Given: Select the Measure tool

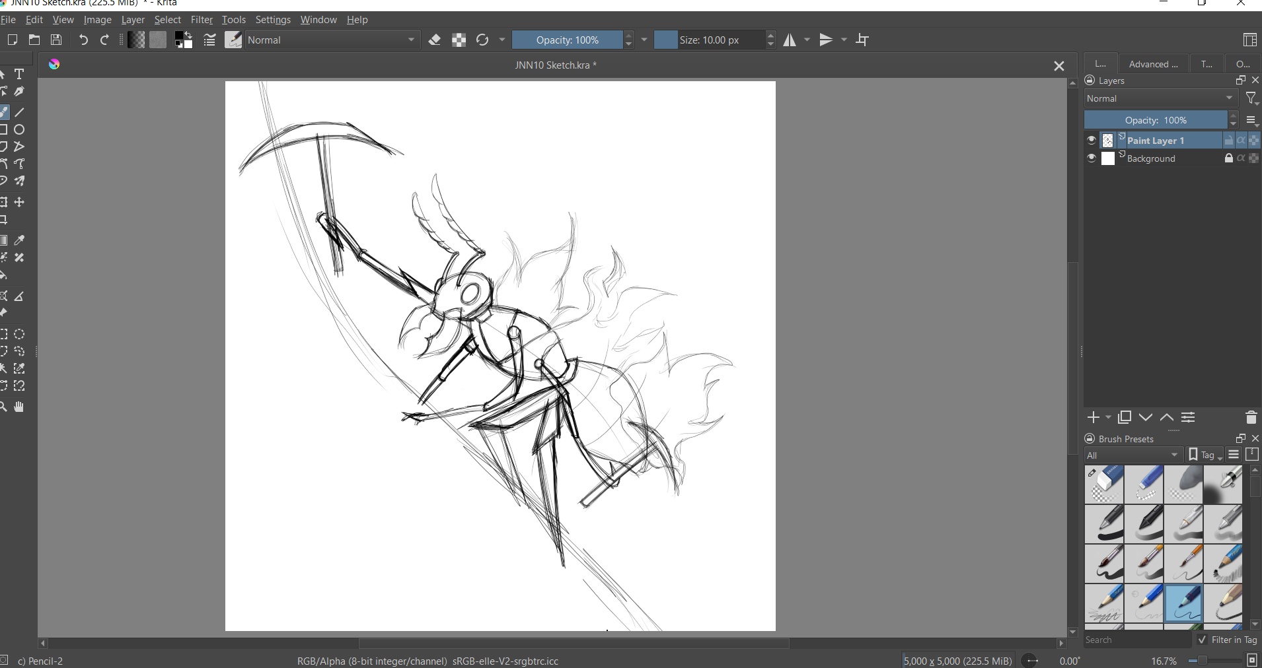Looking at the screenshot, I should point(19,296).
